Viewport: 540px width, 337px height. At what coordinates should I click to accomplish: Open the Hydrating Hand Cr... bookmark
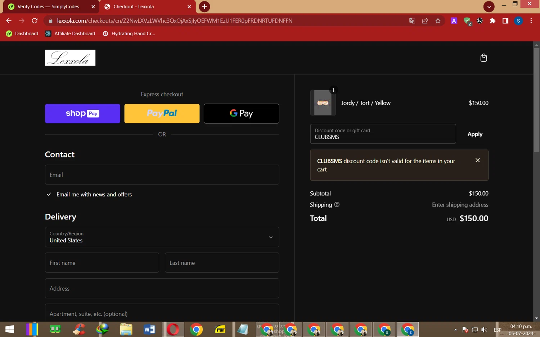(129, 33)
